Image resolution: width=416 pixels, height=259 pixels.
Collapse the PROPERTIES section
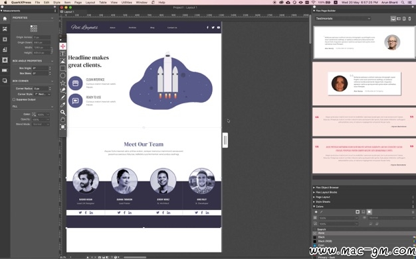click(x=52, y=18)
